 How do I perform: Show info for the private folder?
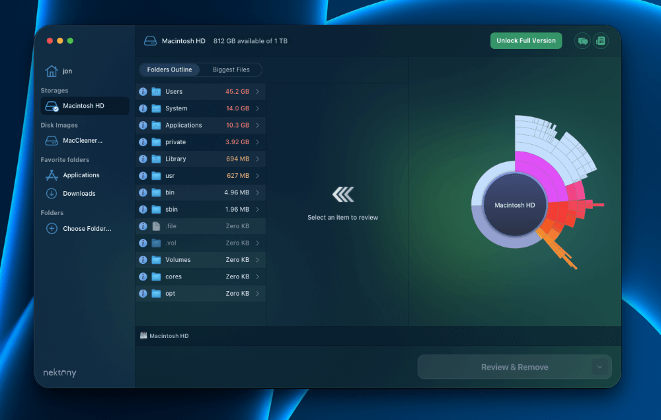coord(143,142)
